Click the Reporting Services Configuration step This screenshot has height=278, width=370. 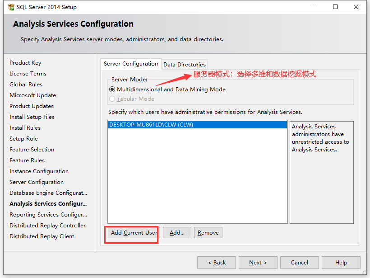[x=48, y=215]
